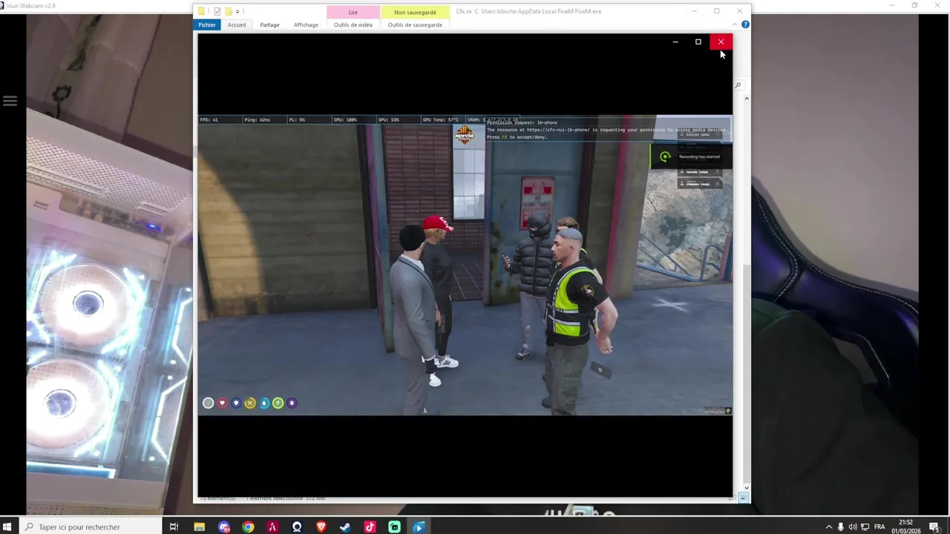Click the scroll up arrow in File Explorer
Screen dimensions: 950x534
point(747,98)
